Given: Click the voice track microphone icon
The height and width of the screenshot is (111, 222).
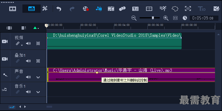Looking at the screenshot, I should [5, 75].
